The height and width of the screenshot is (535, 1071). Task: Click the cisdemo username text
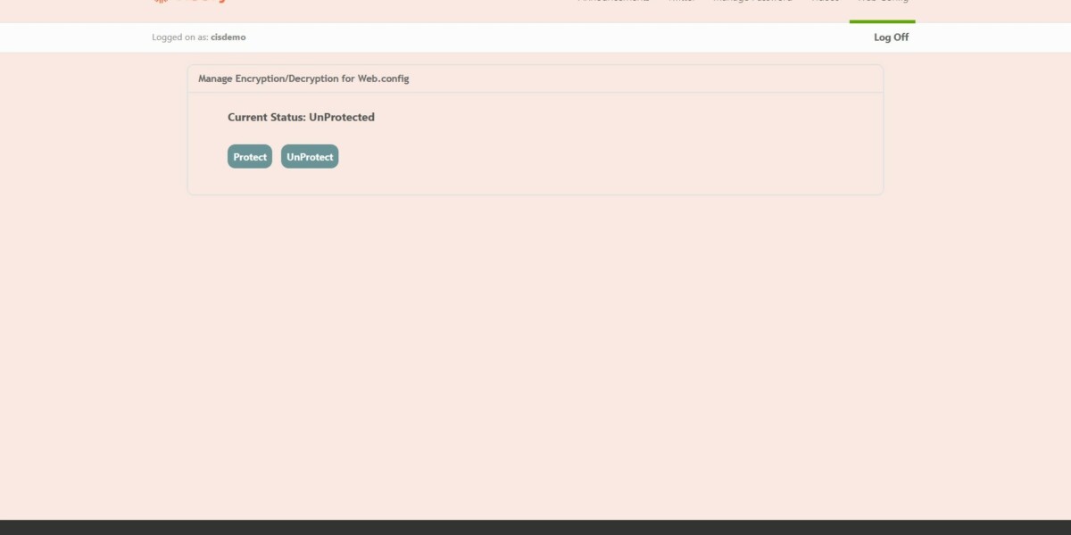point(228,37)
